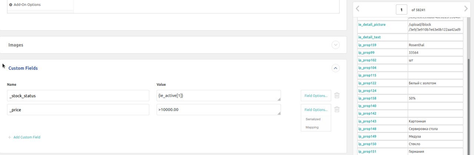Click the _stock_status name input

pyautogui.click(x=78, y=96)
